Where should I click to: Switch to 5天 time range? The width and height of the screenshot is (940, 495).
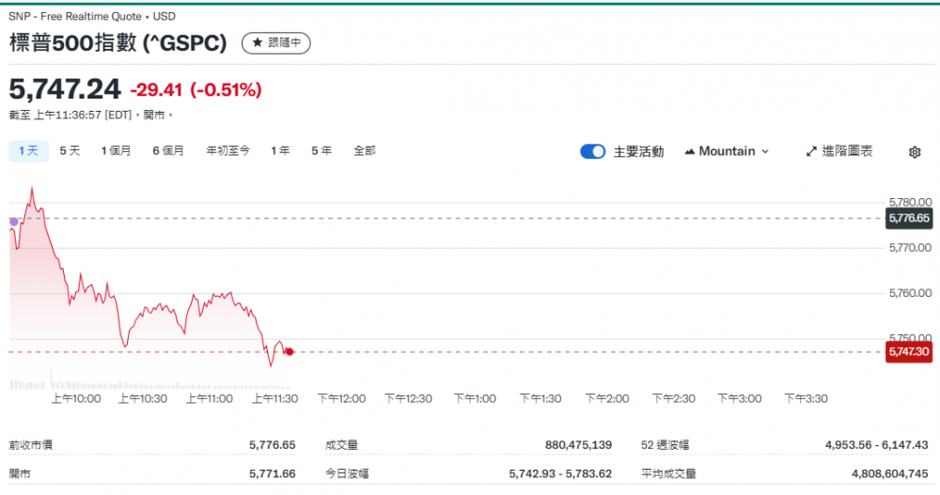tap(70, 150)
